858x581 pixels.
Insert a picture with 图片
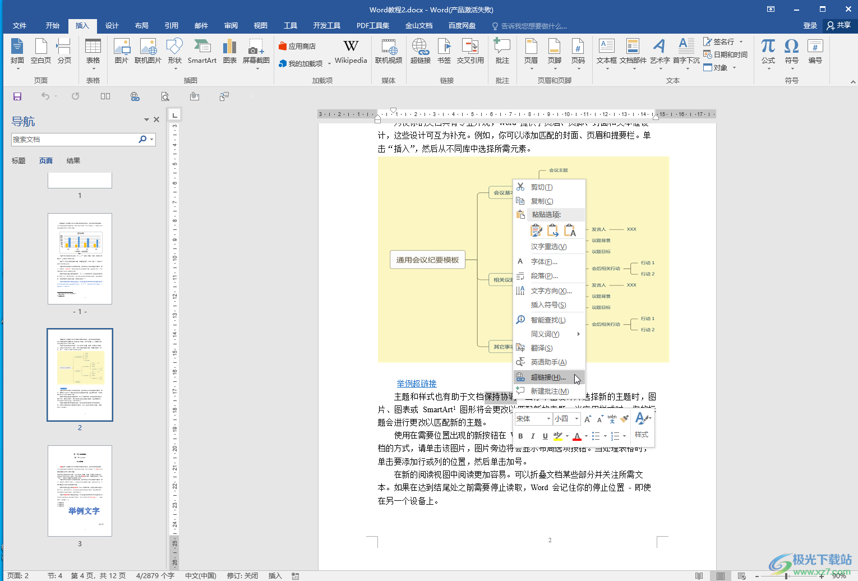coord(122,52)
